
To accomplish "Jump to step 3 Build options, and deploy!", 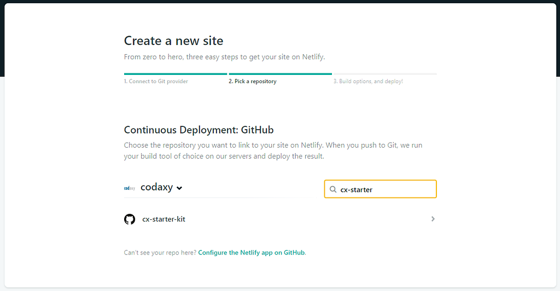I will 368,82.
